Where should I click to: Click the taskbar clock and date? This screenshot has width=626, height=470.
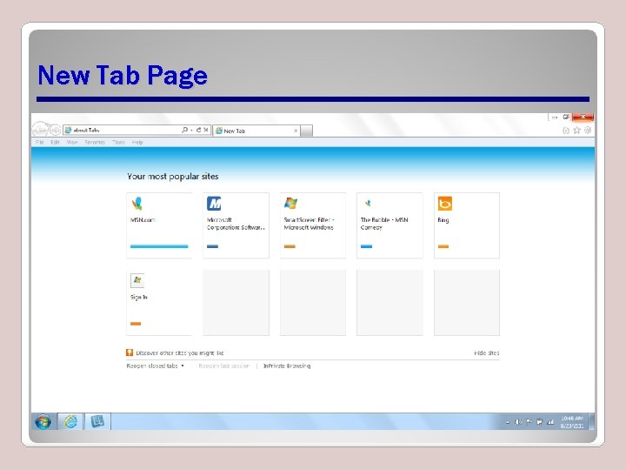(x=572, y=422)
